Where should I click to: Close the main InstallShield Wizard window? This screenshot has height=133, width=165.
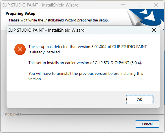pyautogui.click(x=156, y=5)
